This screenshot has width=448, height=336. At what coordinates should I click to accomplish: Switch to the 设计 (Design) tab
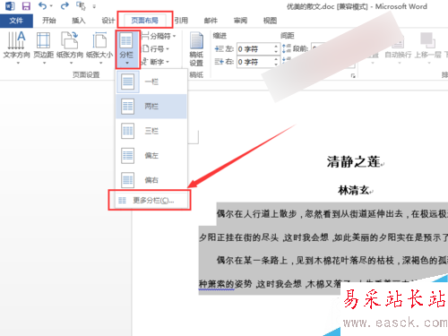coord(108,21)
